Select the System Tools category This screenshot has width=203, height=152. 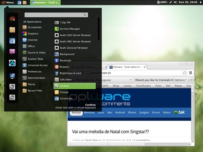point(33,59)
